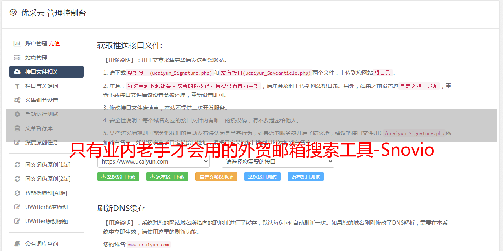Viewport: 503px width, 251px height.
Task: Click the red 充值 link
Action: pos(55,44)
